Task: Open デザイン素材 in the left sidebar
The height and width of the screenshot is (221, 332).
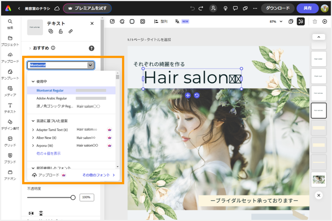Action: click(10, 125)
